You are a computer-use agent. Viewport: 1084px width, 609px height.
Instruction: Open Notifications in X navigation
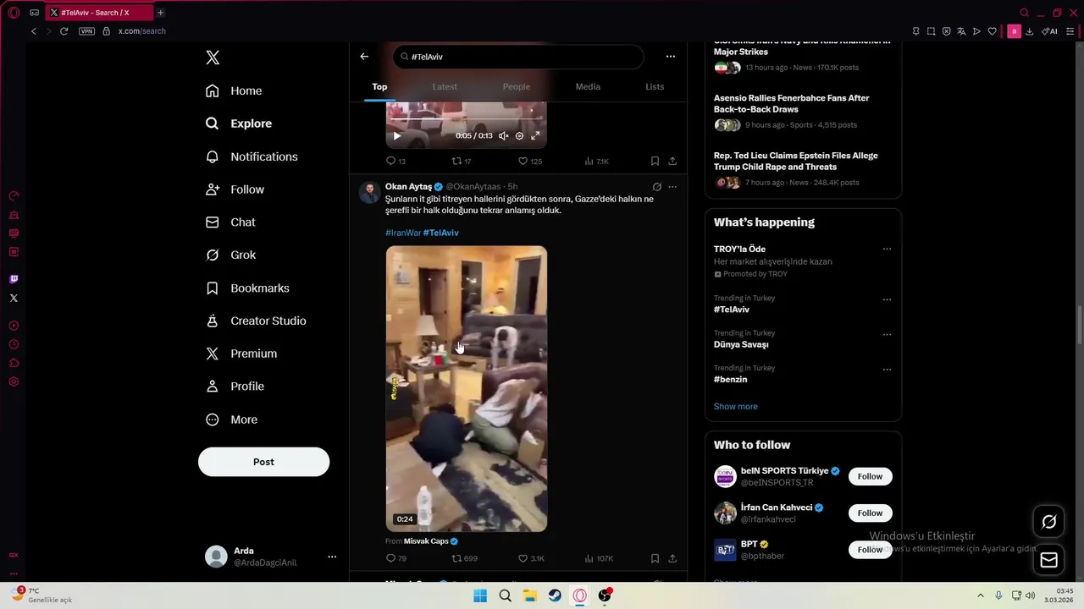[252, 156]
